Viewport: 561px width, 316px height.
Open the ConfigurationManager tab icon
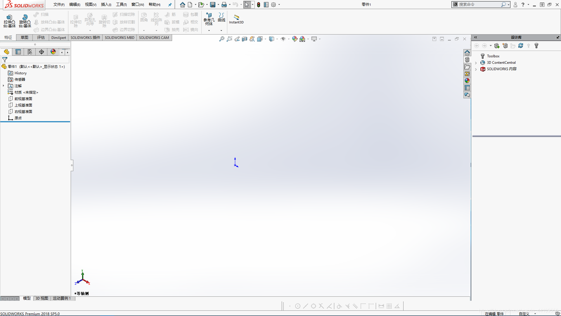(x=30, y=52)
